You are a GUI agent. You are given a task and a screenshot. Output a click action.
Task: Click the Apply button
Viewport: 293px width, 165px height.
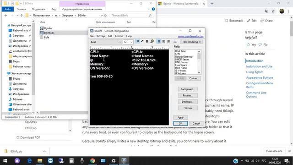[x=180, y=117]
